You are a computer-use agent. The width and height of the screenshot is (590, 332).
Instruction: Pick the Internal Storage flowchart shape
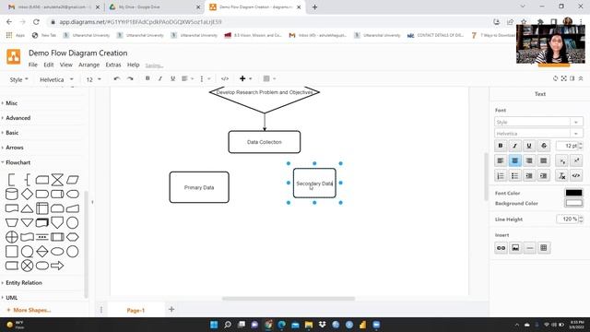pos(42,208)
